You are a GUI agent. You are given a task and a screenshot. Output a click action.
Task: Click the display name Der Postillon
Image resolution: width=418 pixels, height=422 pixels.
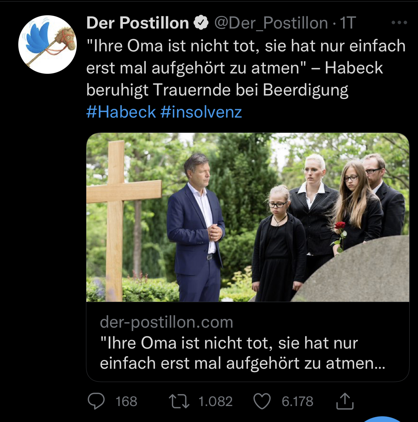(138, 23)
